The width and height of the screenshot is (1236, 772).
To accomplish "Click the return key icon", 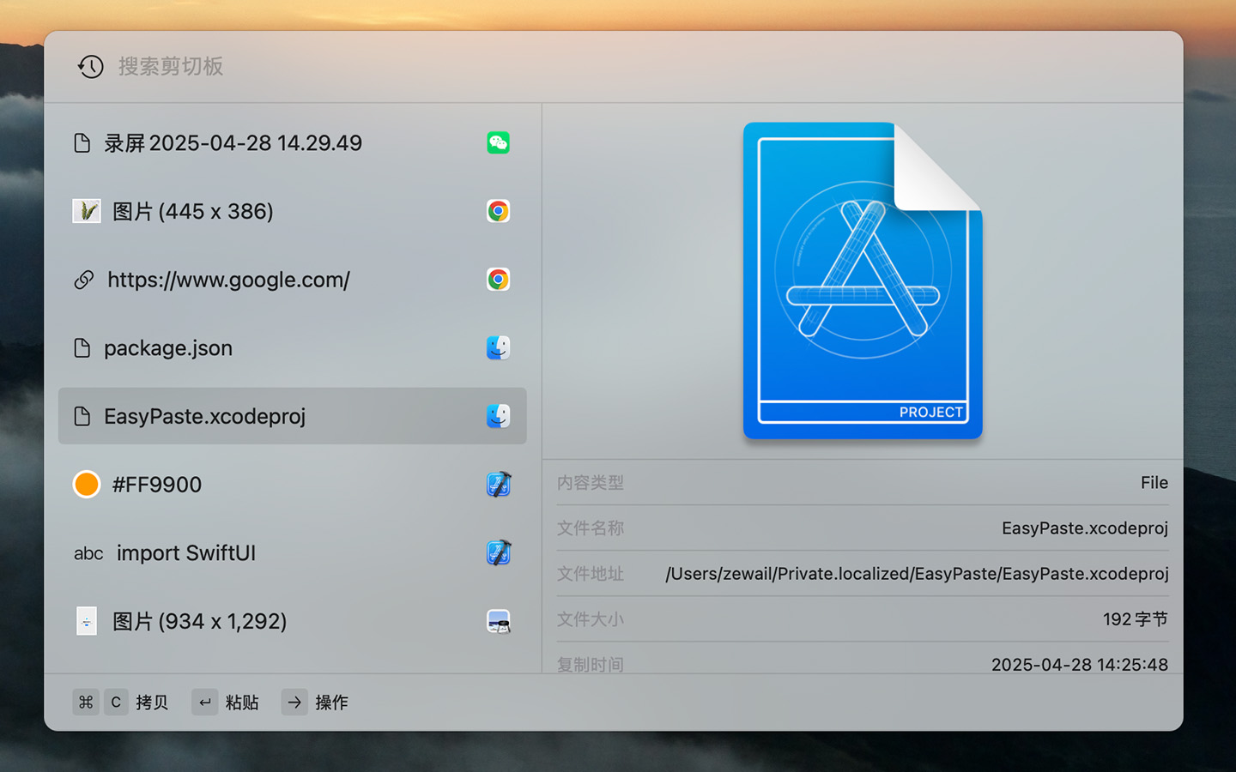I will coord(204,703).
